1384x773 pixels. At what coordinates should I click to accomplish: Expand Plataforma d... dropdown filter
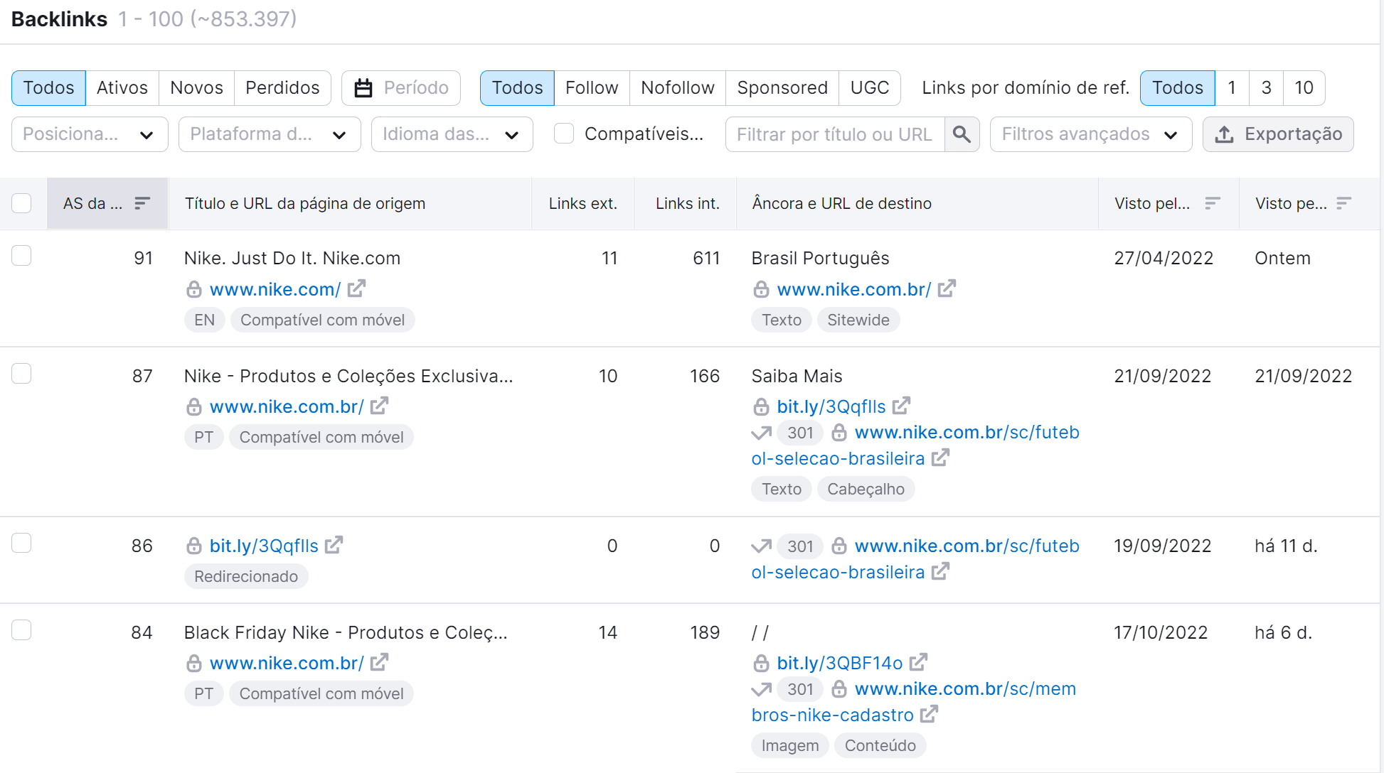pos(270,134)
